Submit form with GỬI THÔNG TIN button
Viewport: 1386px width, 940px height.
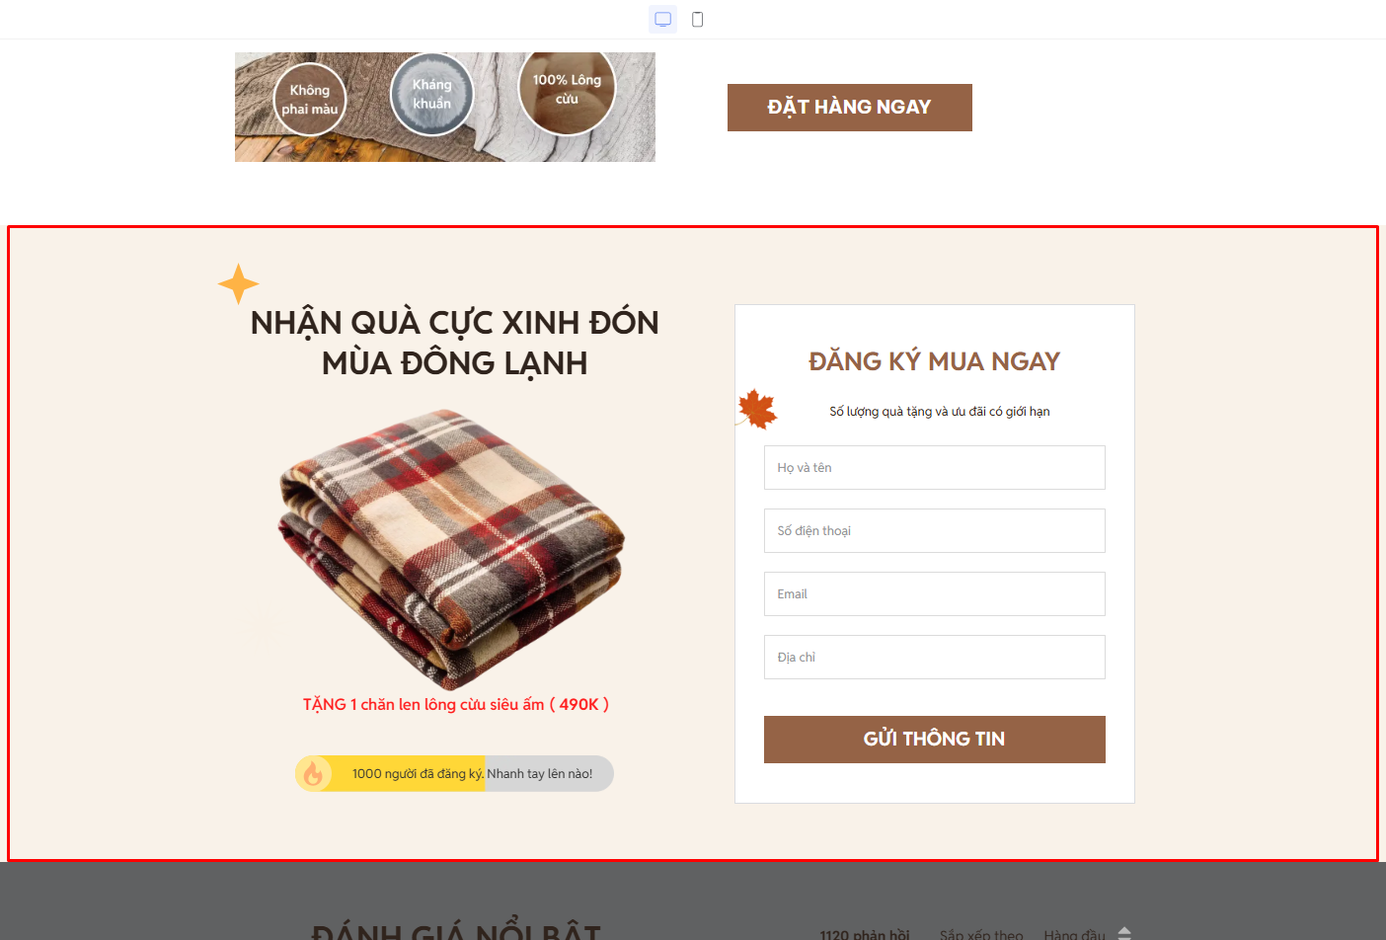pos(935,740)
